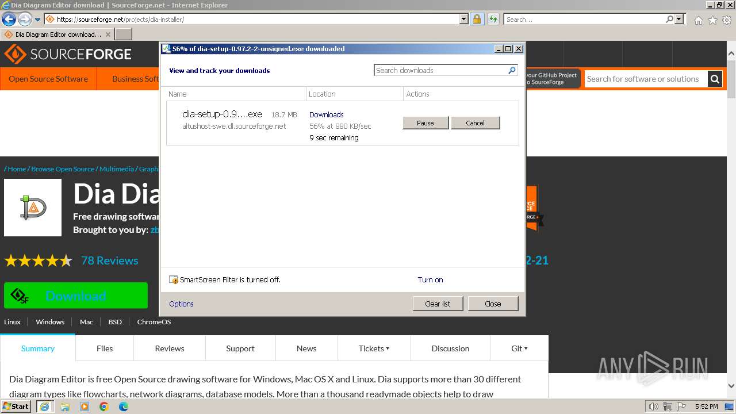Sort downloads by Location column
The height and width of the screenshot is (414, 736).
point(355,94)
